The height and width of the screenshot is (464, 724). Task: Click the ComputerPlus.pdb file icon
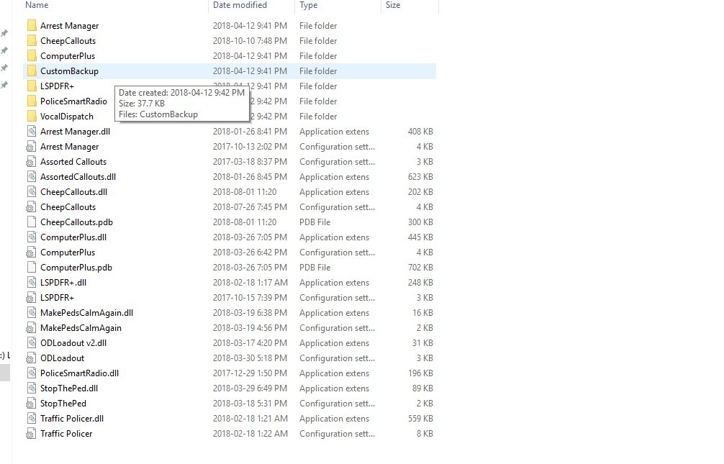click(x=32, y=268)
